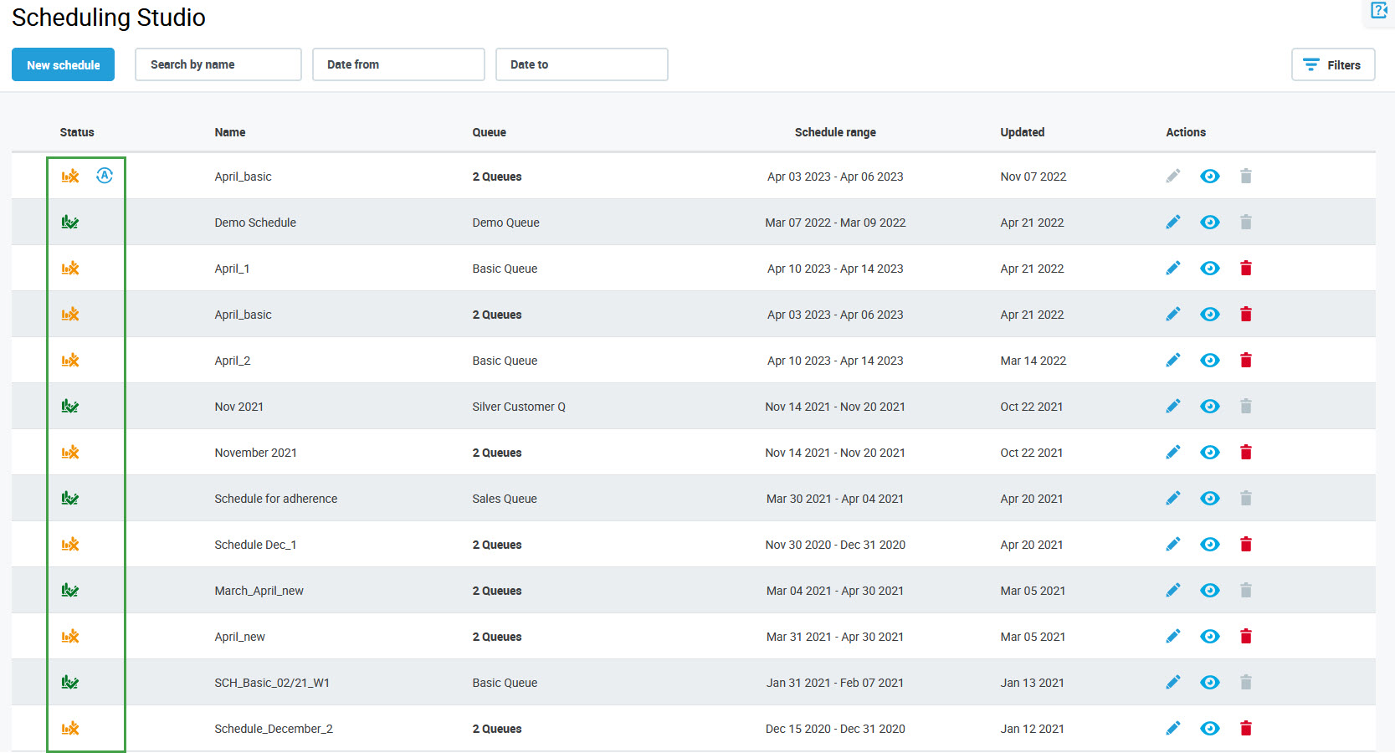The height and width of the screenshot is (753, 1395).
Task: Edit the Schedule for adherence row
Action: pos(1172,498)
